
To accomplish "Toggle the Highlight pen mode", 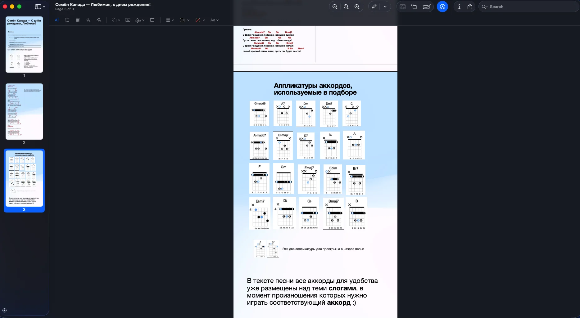I will pos(374,7).
